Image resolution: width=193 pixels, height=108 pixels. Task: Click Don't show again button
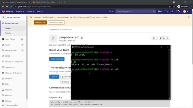click(x=56, y=22)
